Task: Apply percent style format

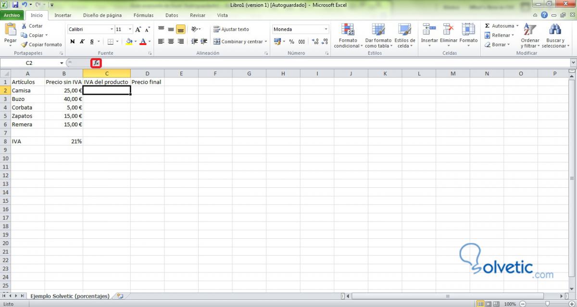Action: tap(291, 42)
